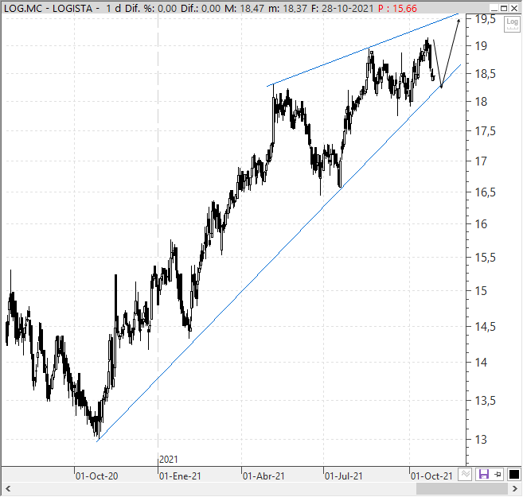Click the 01-Oct-21 date label
The width and height of the screenshot is (523, 497).
pos(431,476)
